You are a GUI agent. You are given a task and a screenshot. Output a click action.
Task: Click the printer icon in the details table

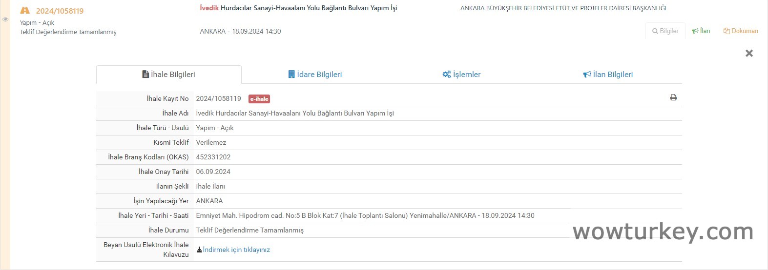point(673,97)
